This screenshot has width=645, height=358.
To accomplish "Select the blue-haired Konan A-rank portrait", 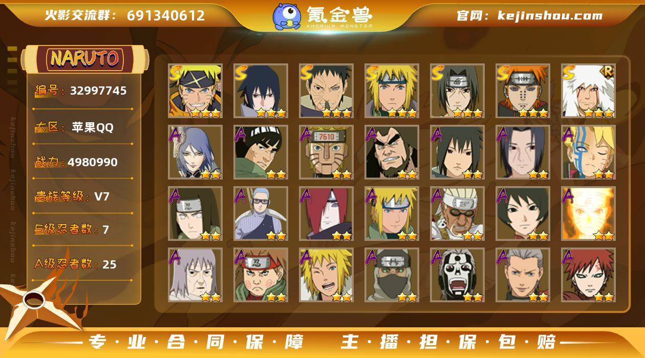I will [x=195, y=152].
